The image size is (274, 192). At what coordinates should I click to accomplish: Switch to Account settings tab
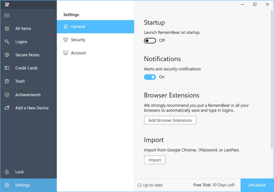coord(96,53)
